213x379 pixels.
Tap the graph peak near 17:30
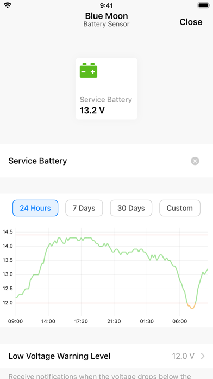point(82,239)
